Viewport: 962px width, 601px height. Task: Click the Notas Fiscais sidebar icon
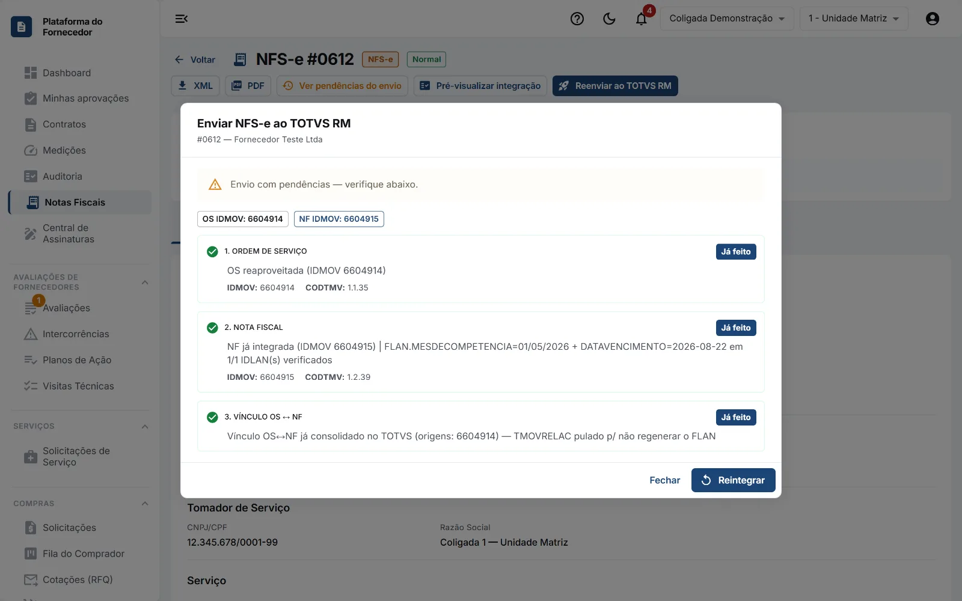pos(34,203)
